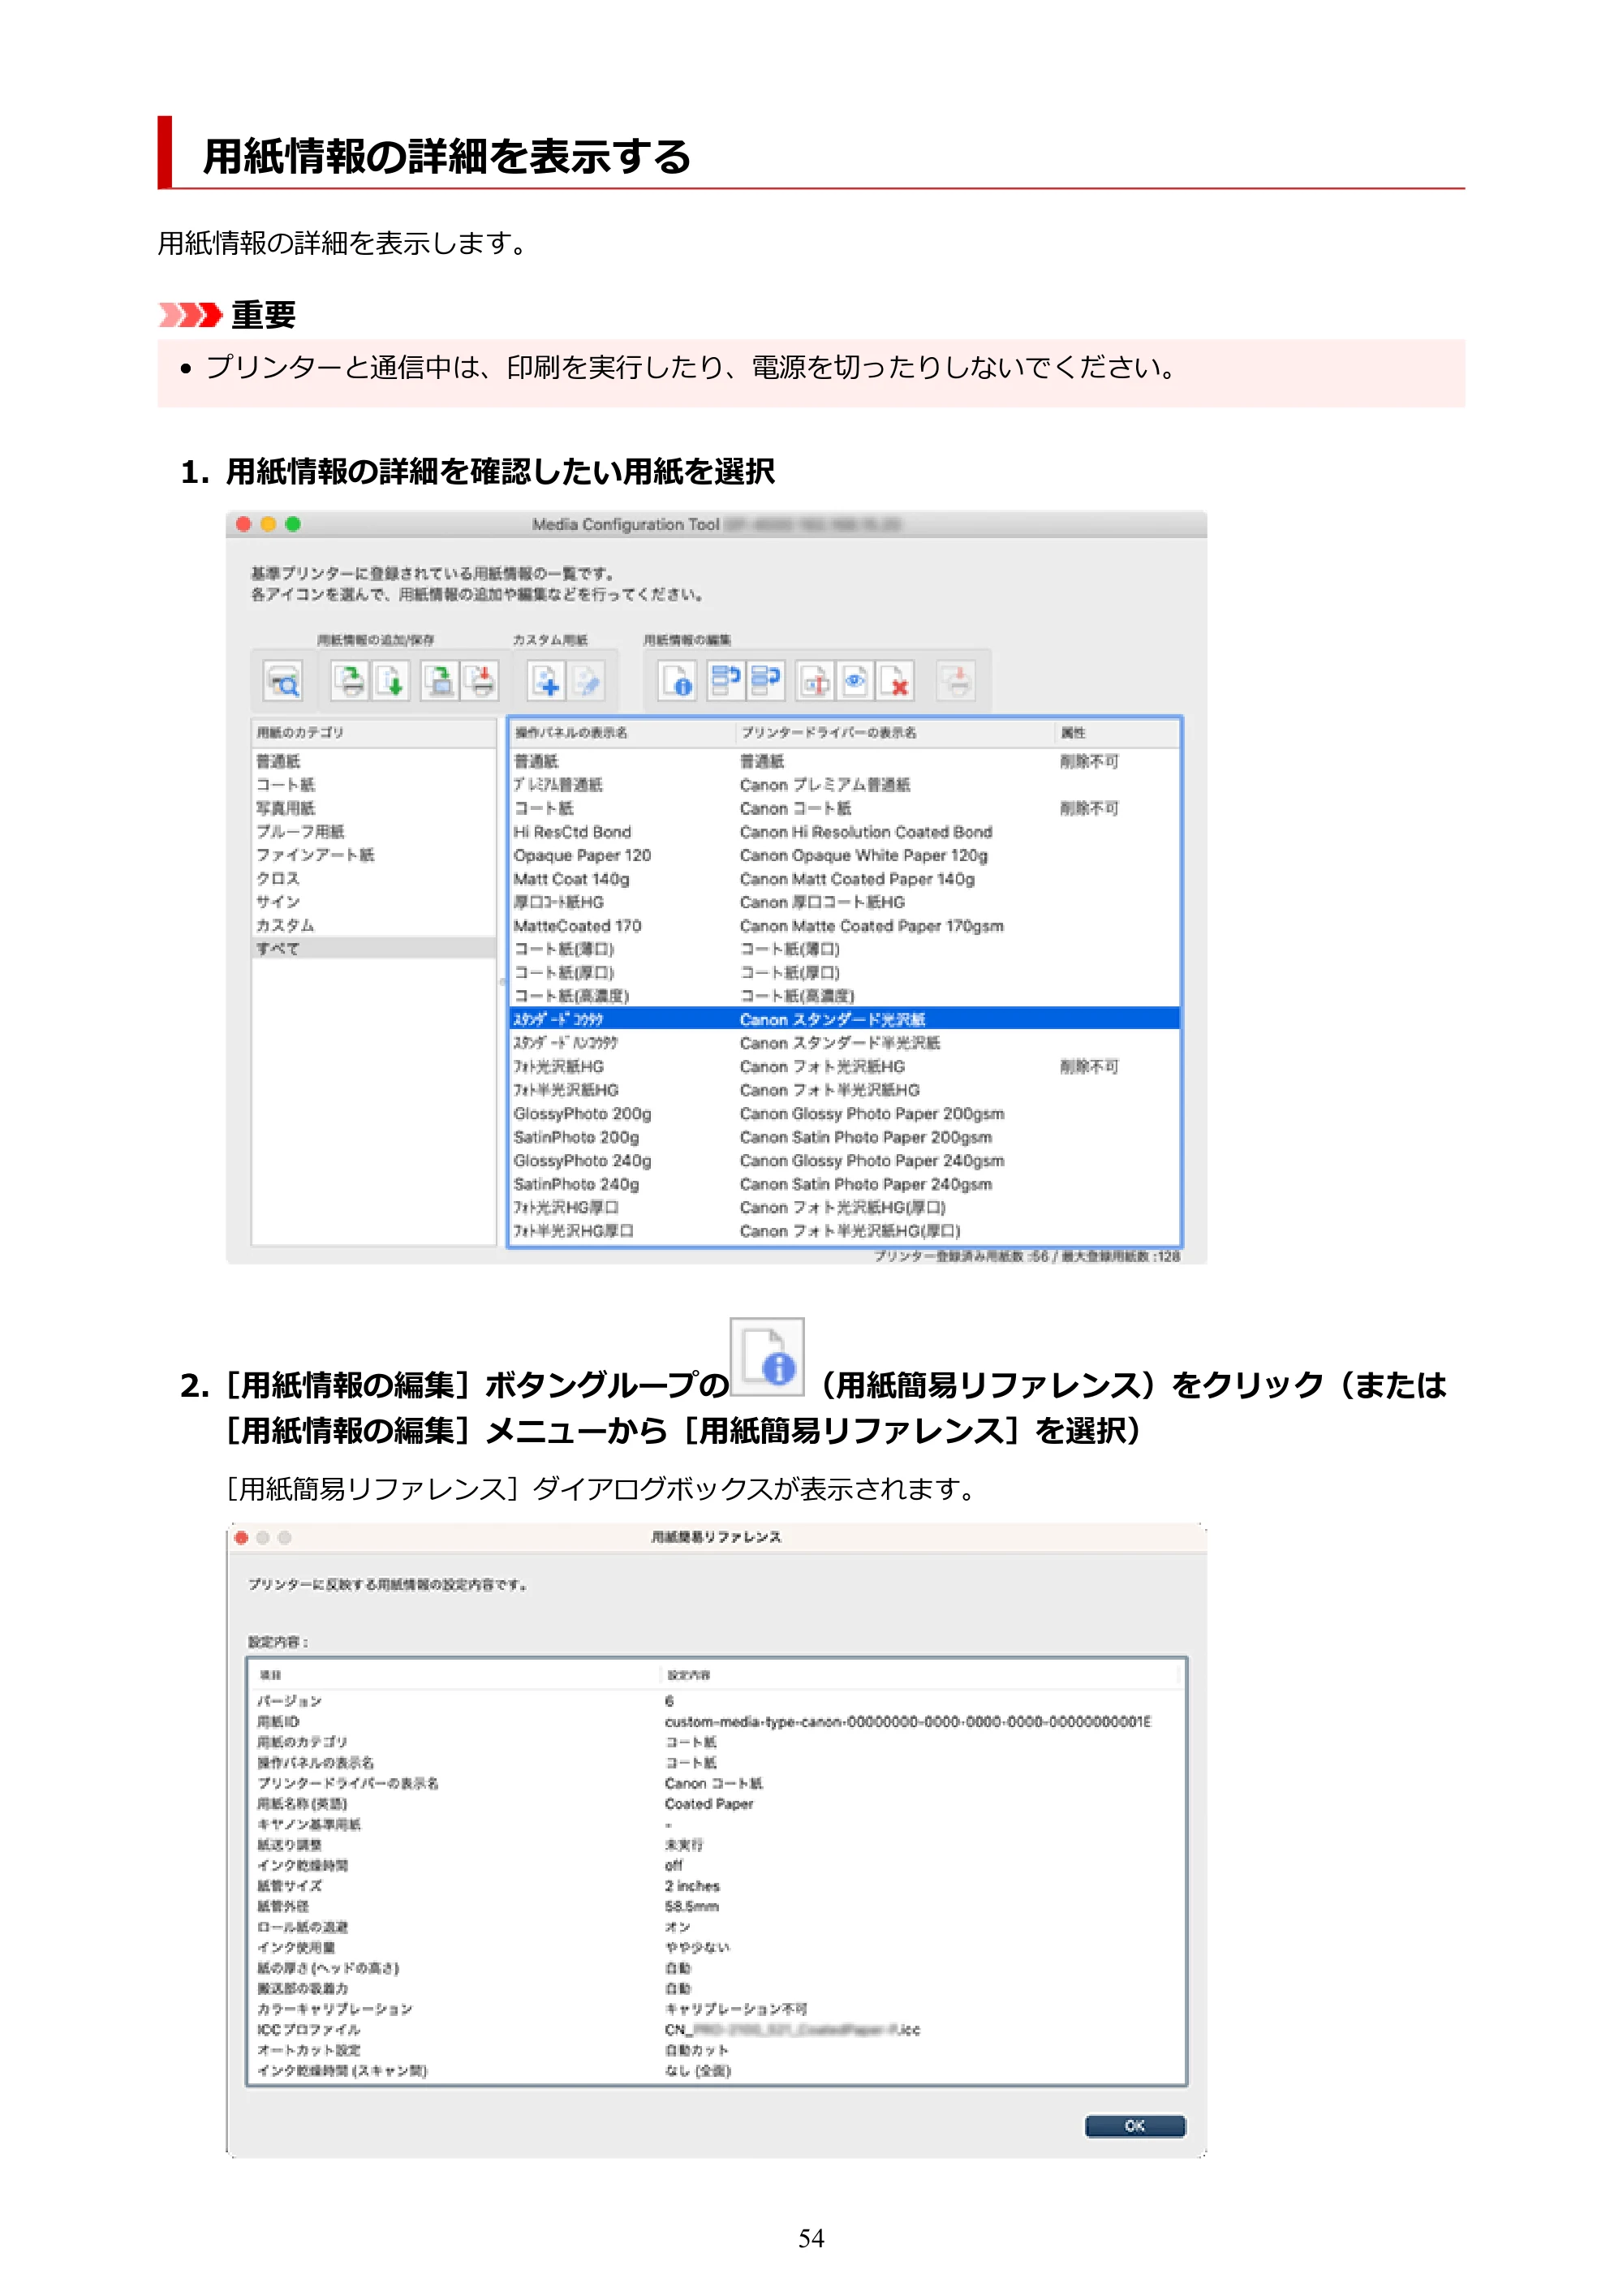This screenshot has width=1623, height=2296.
Task: Select the SatinPhoto 240g row
Action: click(x=845, y=1184)
